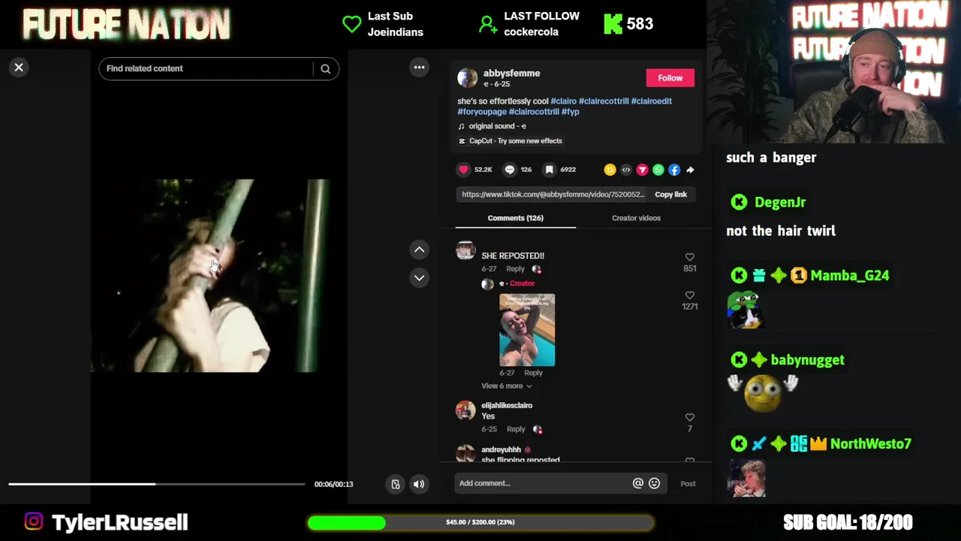961x541 pixels.
Task: Follow abbysfemme
Action: click(x=670, y=78)
